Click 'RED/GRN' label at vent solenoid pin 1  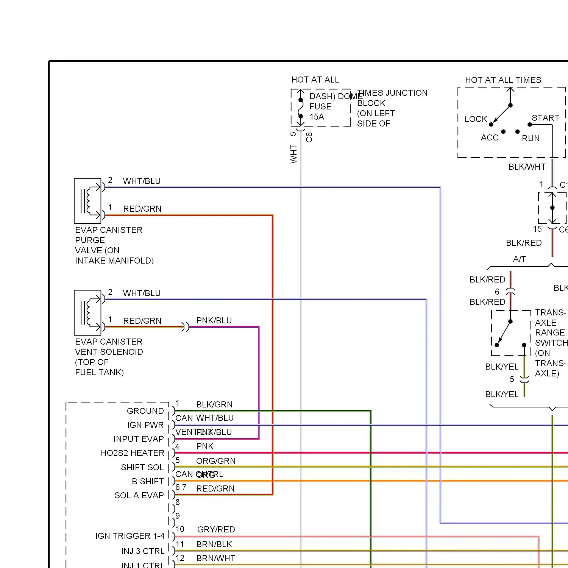click(142, 321)
